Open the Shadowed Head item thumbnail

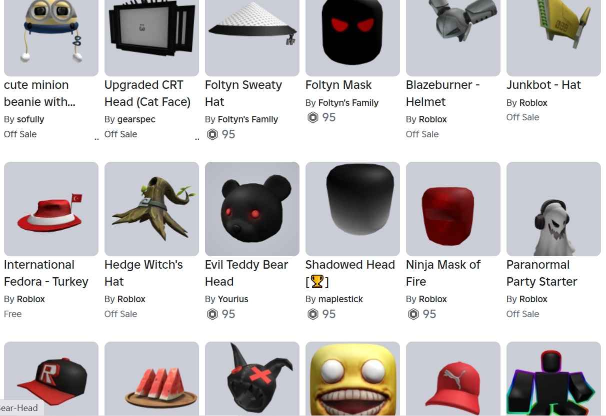[352, 209]
